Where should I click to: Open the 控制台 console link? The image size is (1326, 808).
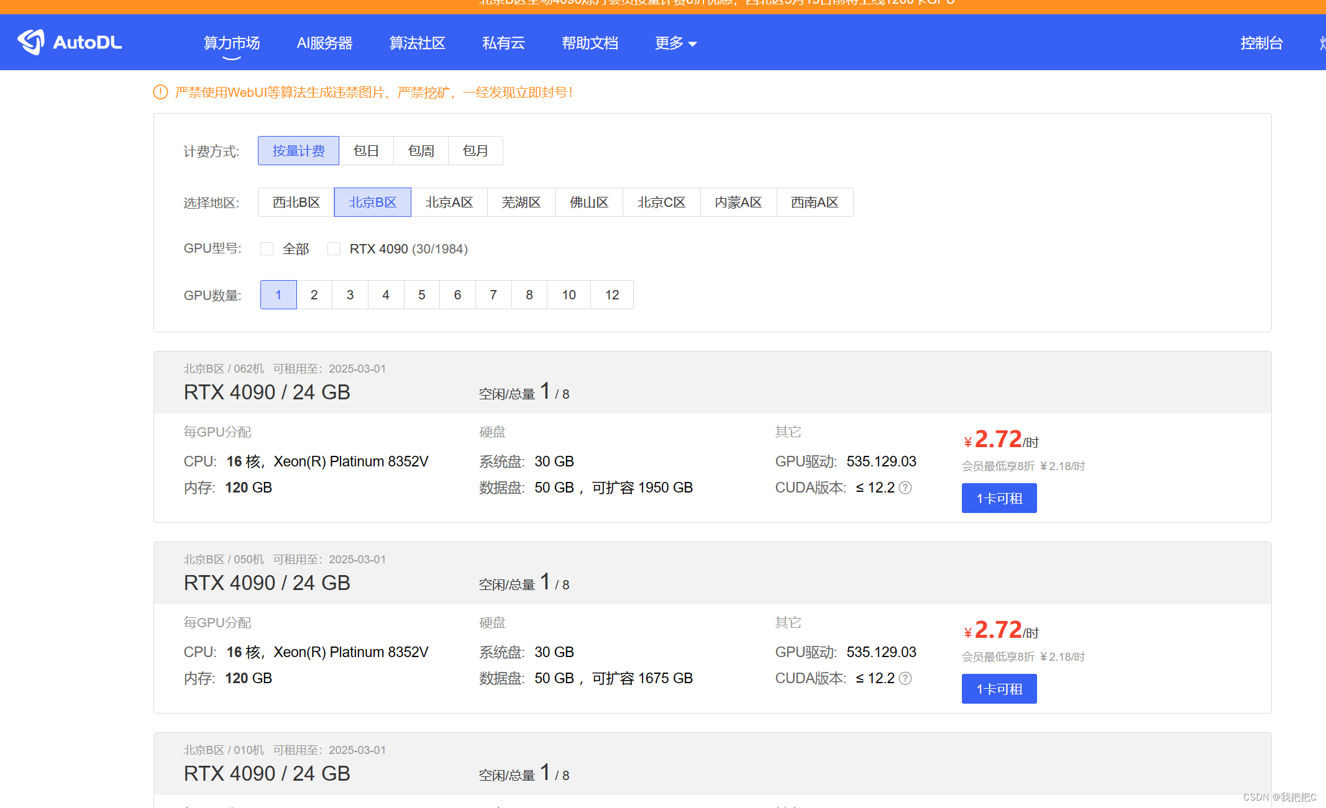click(1261, 43)
